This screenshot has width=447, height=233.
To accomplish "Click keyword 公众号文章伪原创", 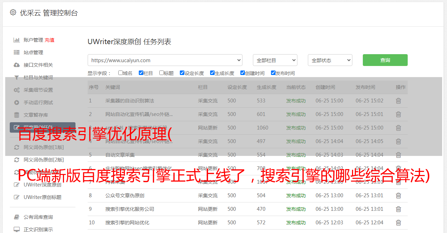I will click(125, 195).
